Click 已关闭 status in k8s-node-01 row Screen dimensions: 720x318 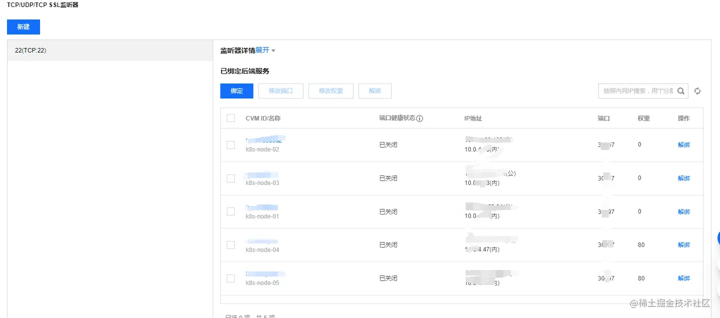point(389,212)
